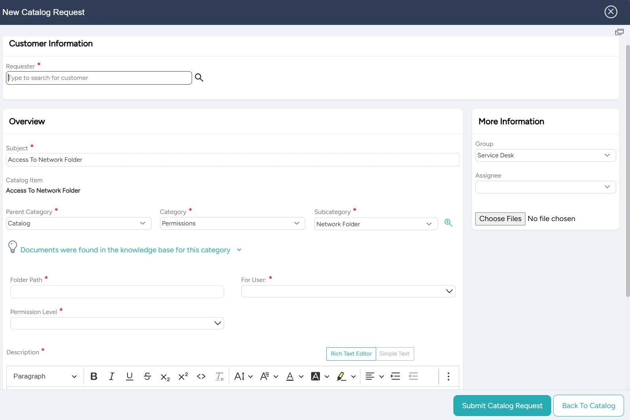Open the Permission Level dropdown

pos(117,323)
